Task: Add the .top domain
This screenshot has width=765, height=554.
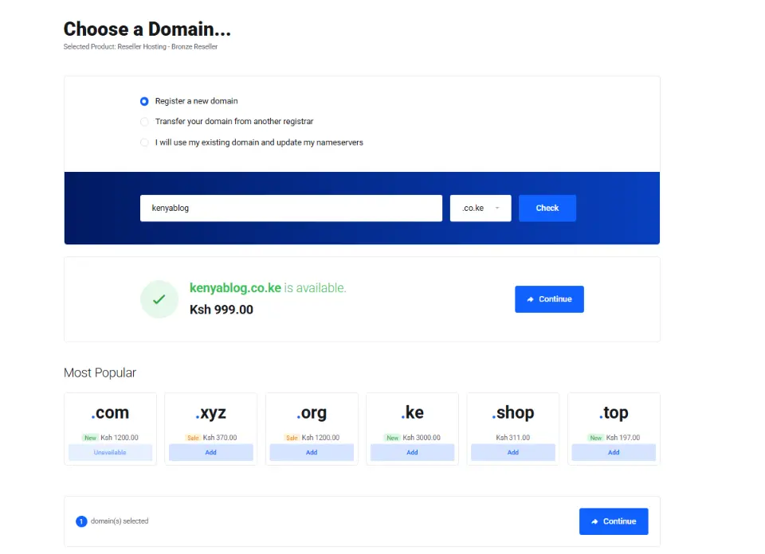Action: tap(614, 453)
